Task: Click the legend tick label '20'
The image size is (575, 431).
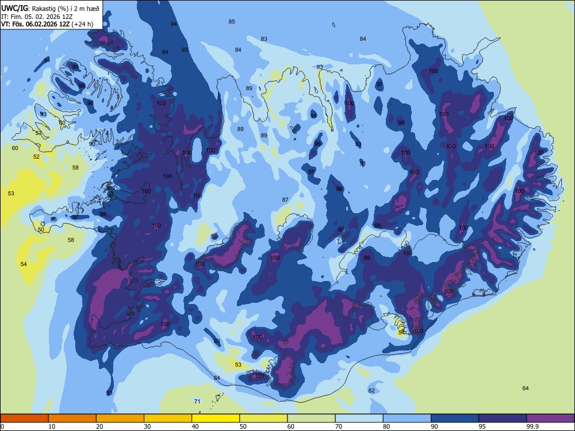Action: pyautogui.click(x=99, y=426)
